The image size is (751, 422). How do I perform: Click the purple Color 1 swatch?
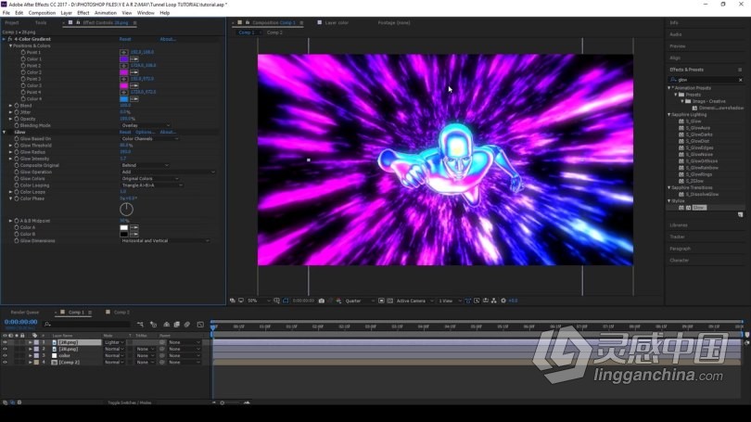click(124, 59)
